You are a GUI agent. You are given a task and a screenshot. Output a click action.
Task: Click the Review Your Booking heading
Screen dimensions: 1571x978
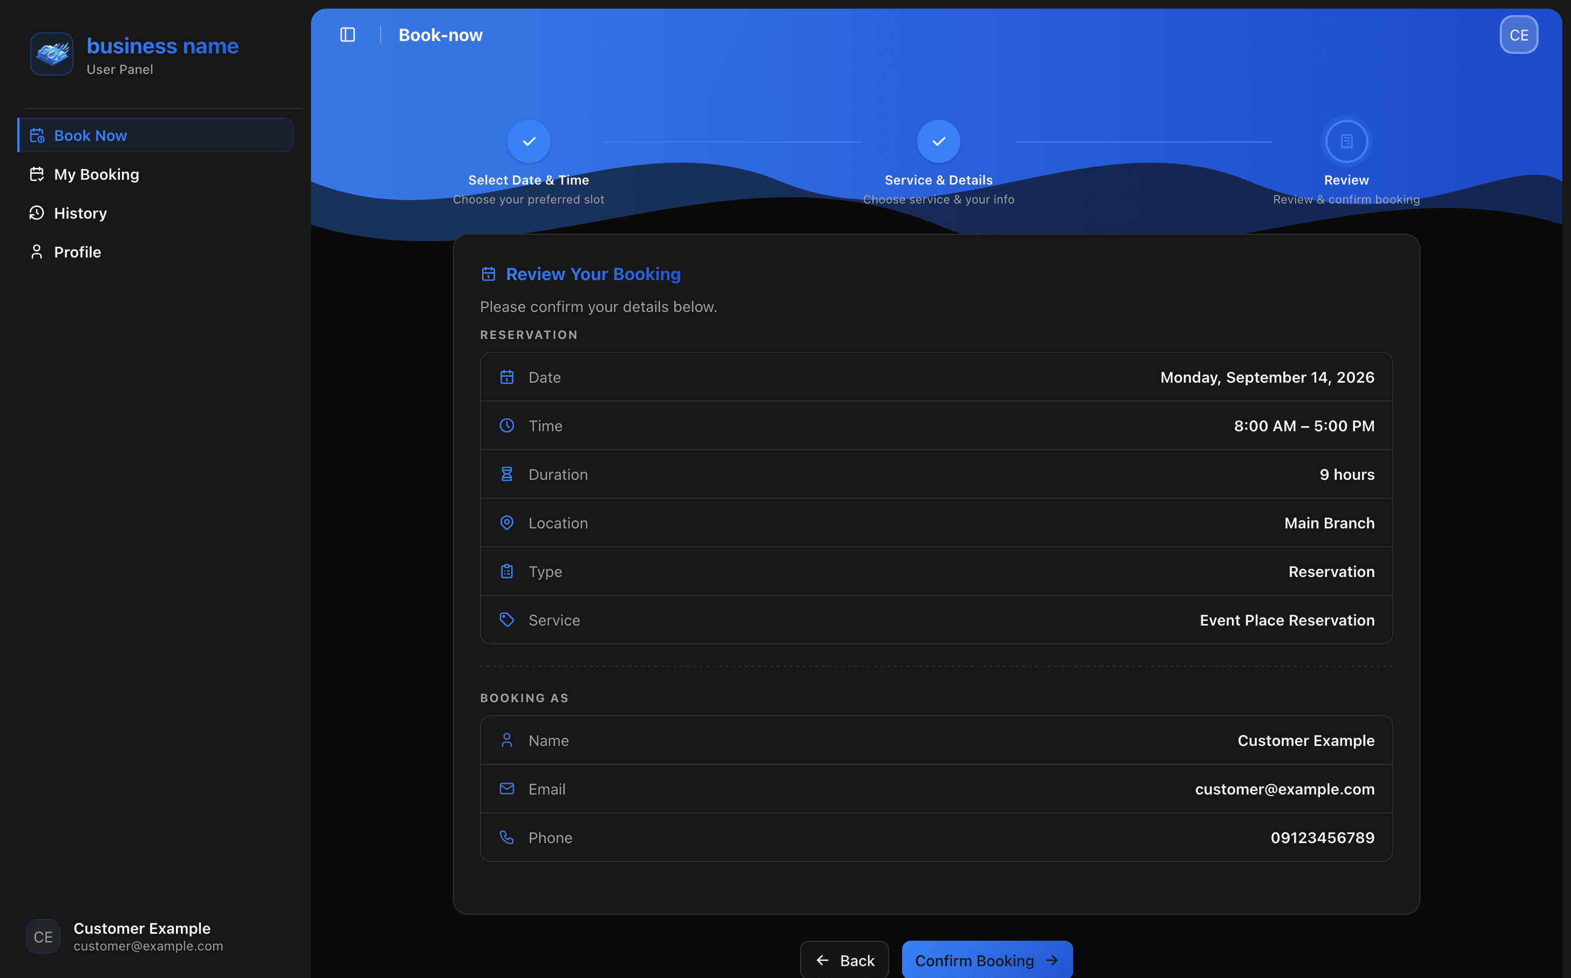(593, 274)
